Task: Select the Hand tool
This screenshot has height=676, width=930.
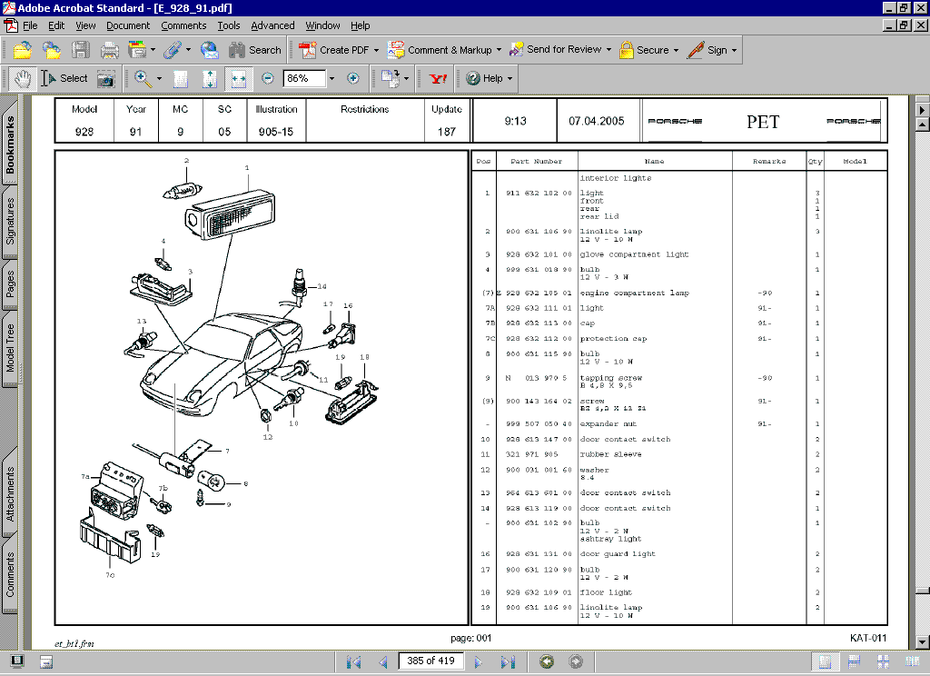Action: pos(23,78)
